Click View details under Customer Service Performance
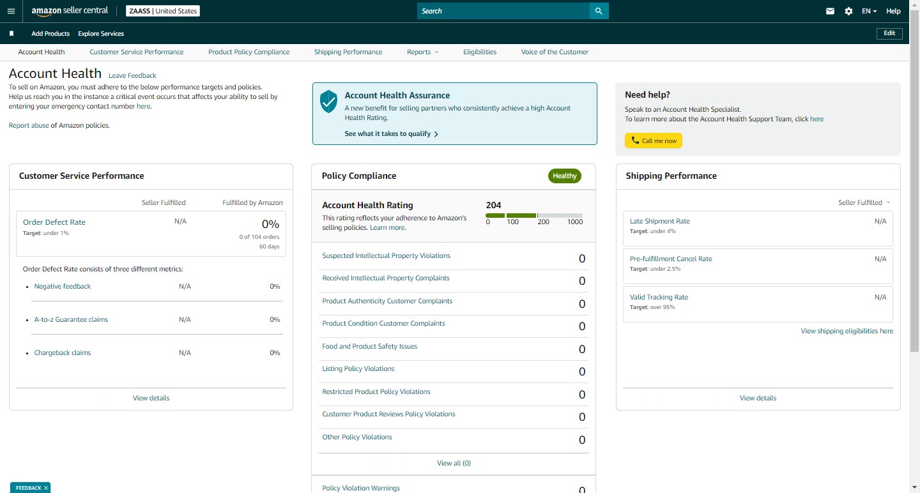 click(x=151, y=398)
